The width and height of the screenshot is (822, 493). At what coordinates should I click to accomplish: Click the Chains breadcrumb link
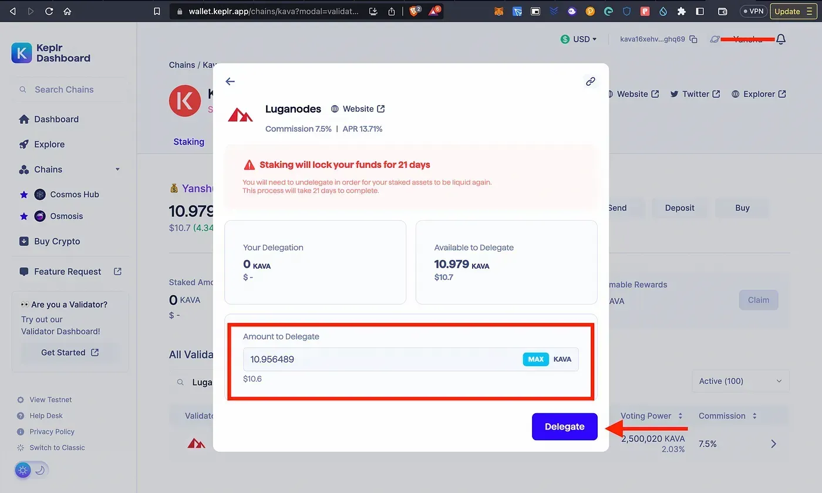click(x=182, y=65)
